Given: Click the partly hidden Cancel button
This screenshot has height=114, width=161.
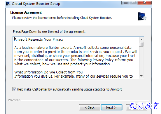Looking at the screenshot, I should [x=137, y=107].
